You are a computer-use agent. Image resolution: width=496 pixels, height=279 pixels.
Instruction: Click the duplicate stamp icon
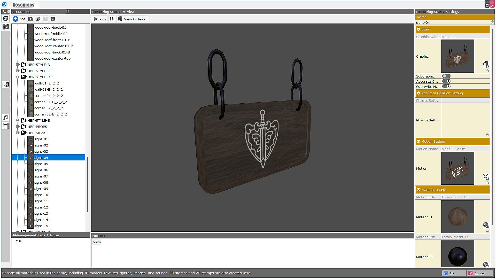tap(38, 19)
